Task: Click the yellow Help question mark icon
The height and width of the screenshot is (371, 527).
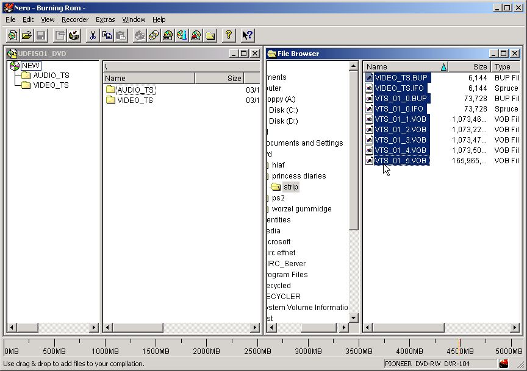Action: pos(229,35)
